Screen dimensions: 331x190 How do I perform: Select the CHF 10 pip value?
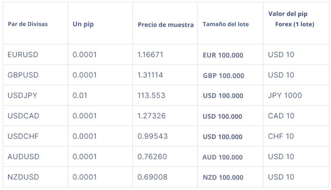click(x=281, y=136)
